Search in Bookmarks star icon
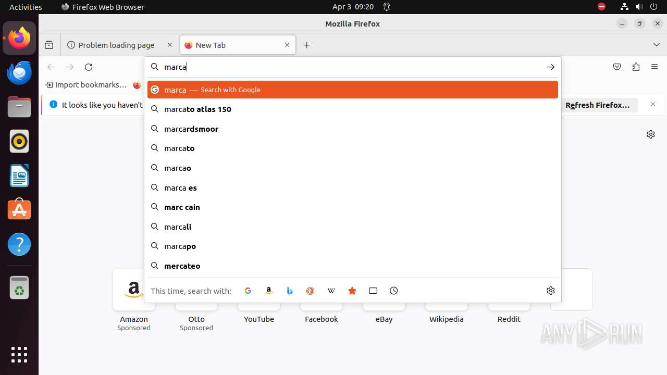The image size is (667, 375). tap(352, 291)
